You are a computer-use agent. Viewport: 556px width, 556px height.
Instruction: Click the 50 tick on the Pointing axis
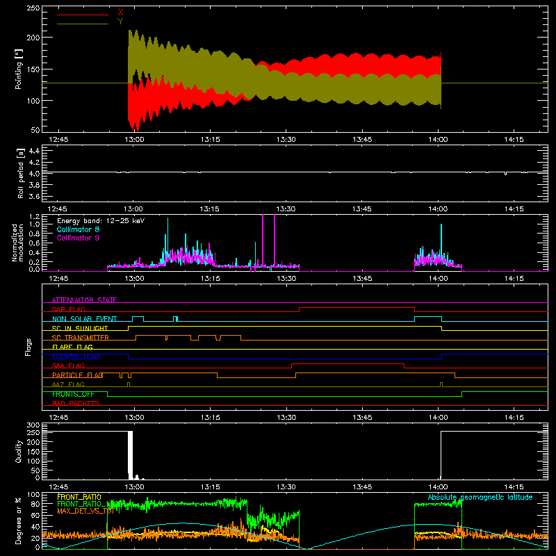coord(35,130)
